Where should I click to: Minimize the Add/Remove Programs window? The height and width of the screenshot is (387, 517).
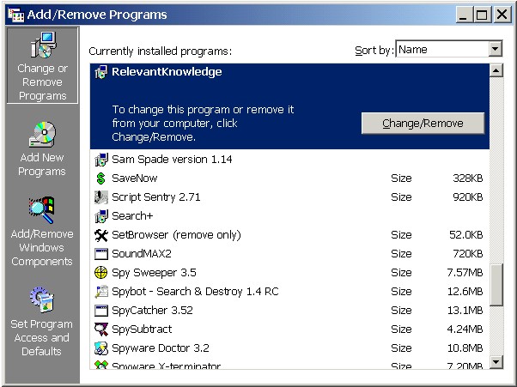click(x=464, y=15)
